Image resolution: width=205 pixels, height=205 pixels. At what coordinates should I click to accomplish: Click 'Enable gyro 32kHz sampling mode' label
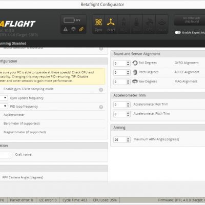29,89
